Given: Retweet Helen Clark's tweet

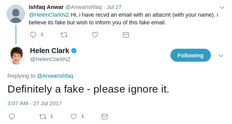Looking at the screenshot, I should coord(43,116).
